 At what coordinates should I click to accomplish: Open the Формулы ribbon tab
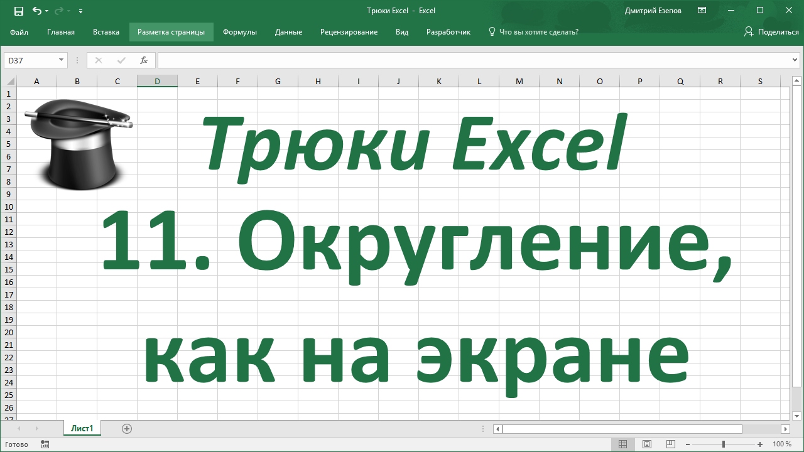tap(239, 32)
